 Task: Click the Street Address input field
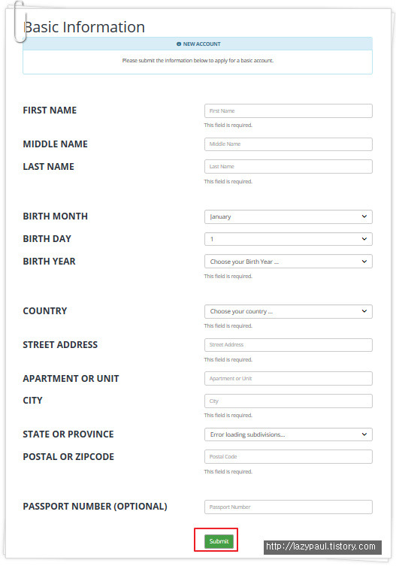[x=288, y=345]
